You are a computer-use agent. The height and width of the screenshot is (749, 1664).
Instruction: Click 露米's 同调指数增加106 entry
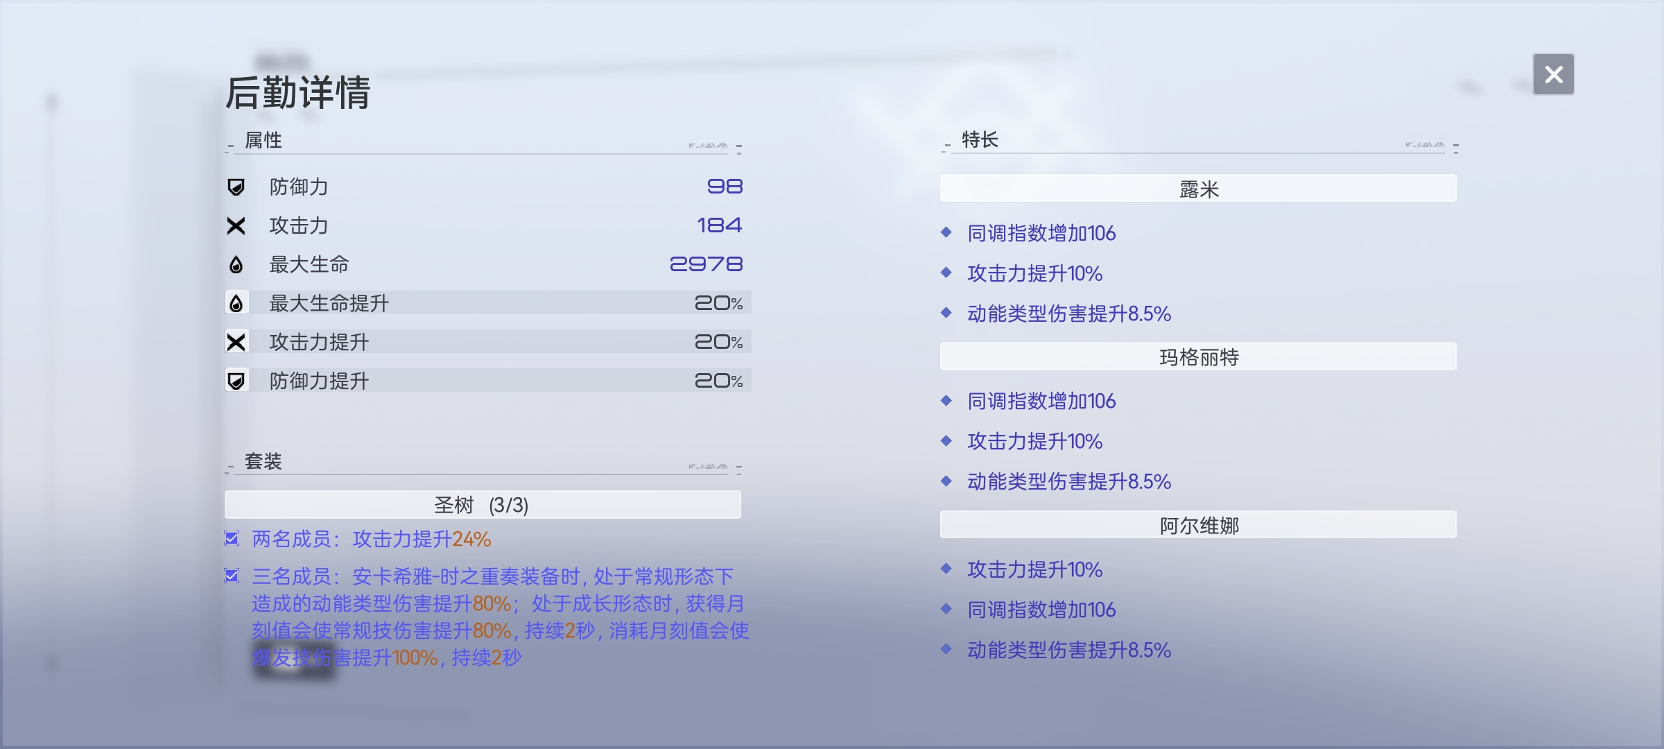(x=1041, y=233)
